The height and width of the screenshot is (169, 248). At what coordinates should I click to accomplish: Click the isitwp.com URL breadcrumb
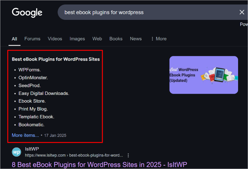point(74,155)
